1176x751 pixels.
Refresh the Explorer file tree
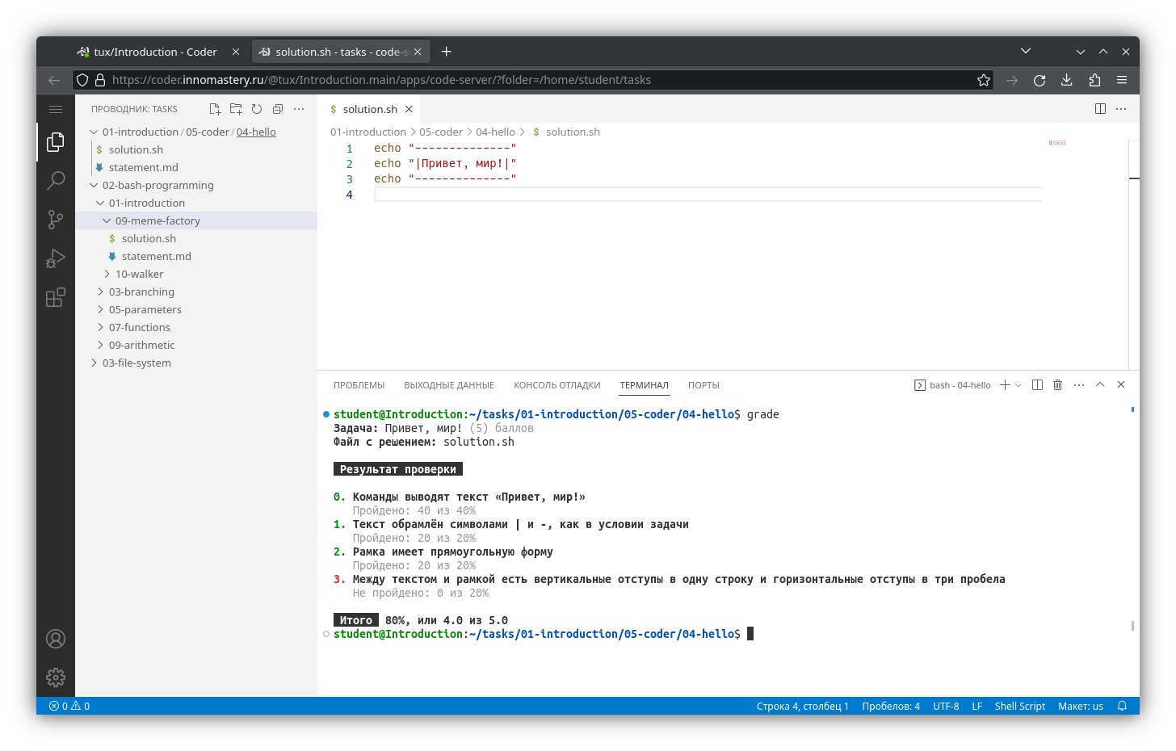coord(257,108)
